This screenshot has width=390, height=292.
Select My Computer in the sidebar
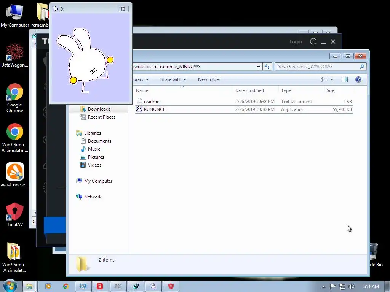click(x=98, y=181)
